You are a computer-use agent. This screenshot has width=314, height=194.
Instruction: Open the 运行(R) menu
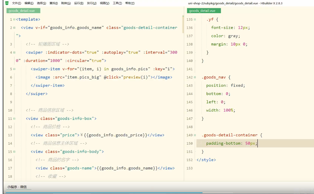click(79, 3)
